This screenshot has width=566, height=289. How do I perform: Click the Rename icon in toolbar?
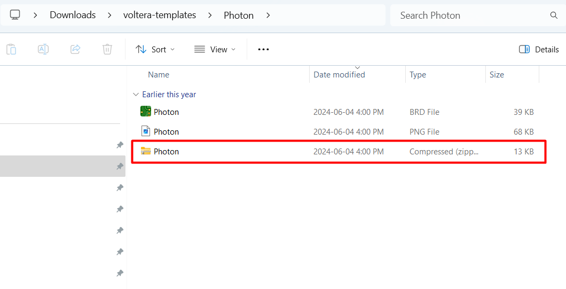43,49
